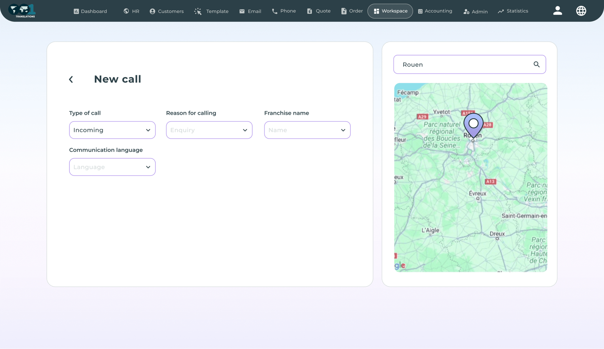Go to the Statistics page

point(513,11)
